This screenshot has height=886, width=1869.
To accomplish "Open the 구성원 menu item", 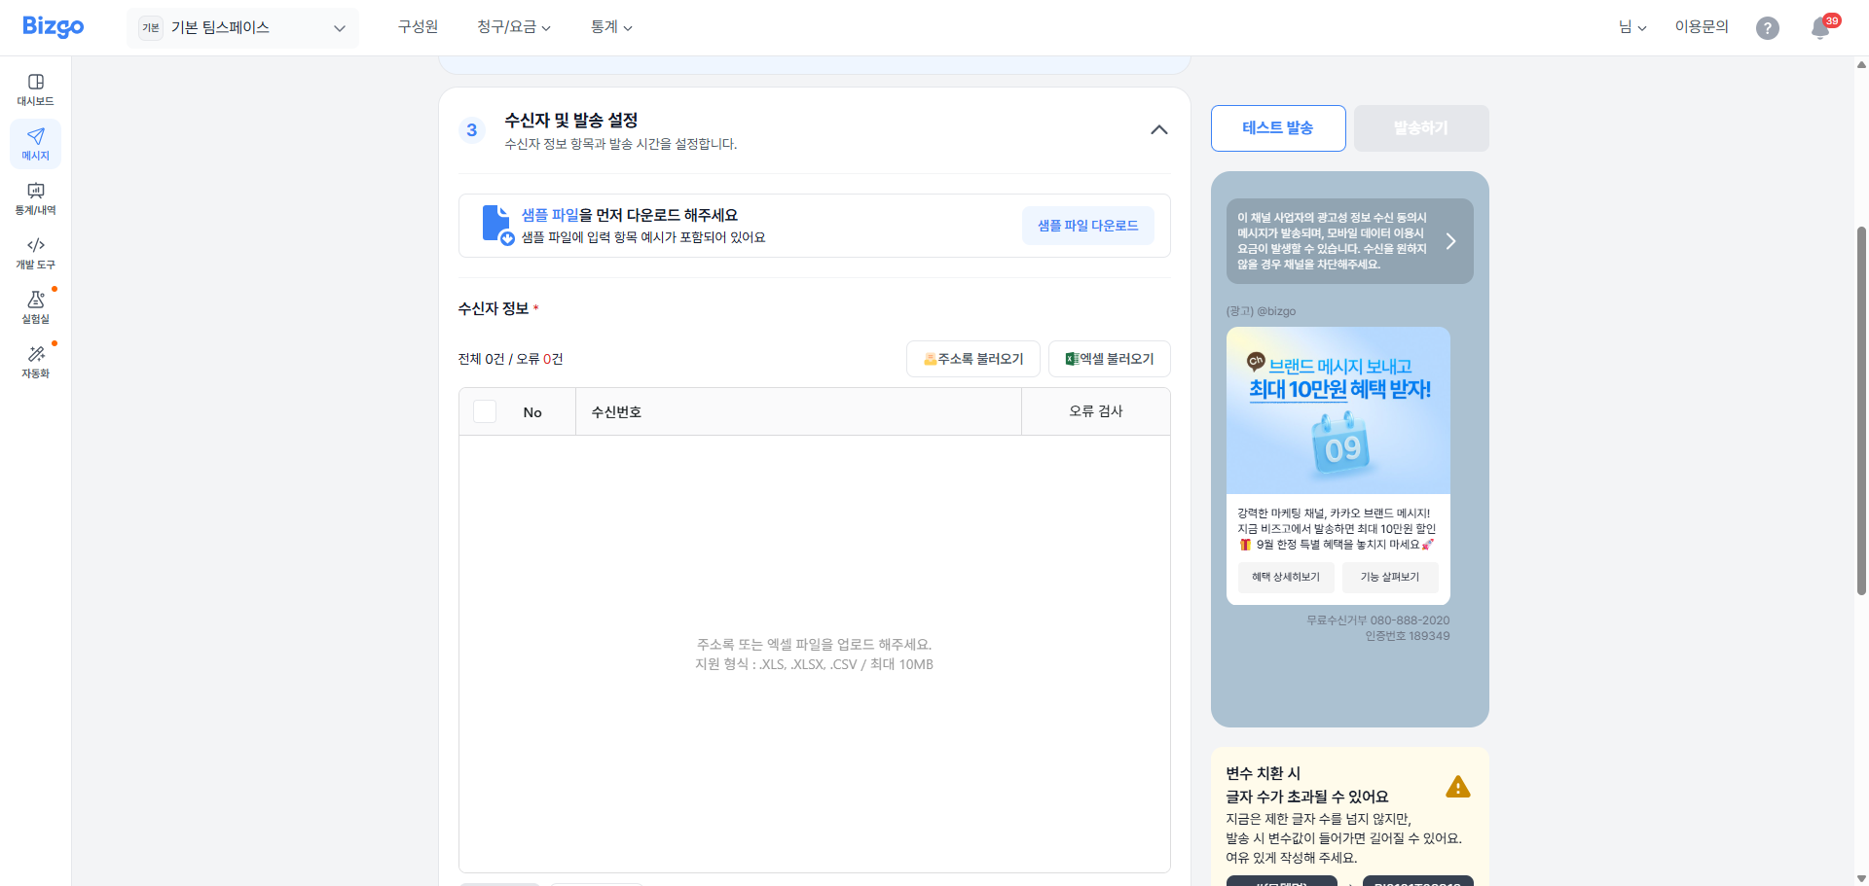I will pos(417,26).
